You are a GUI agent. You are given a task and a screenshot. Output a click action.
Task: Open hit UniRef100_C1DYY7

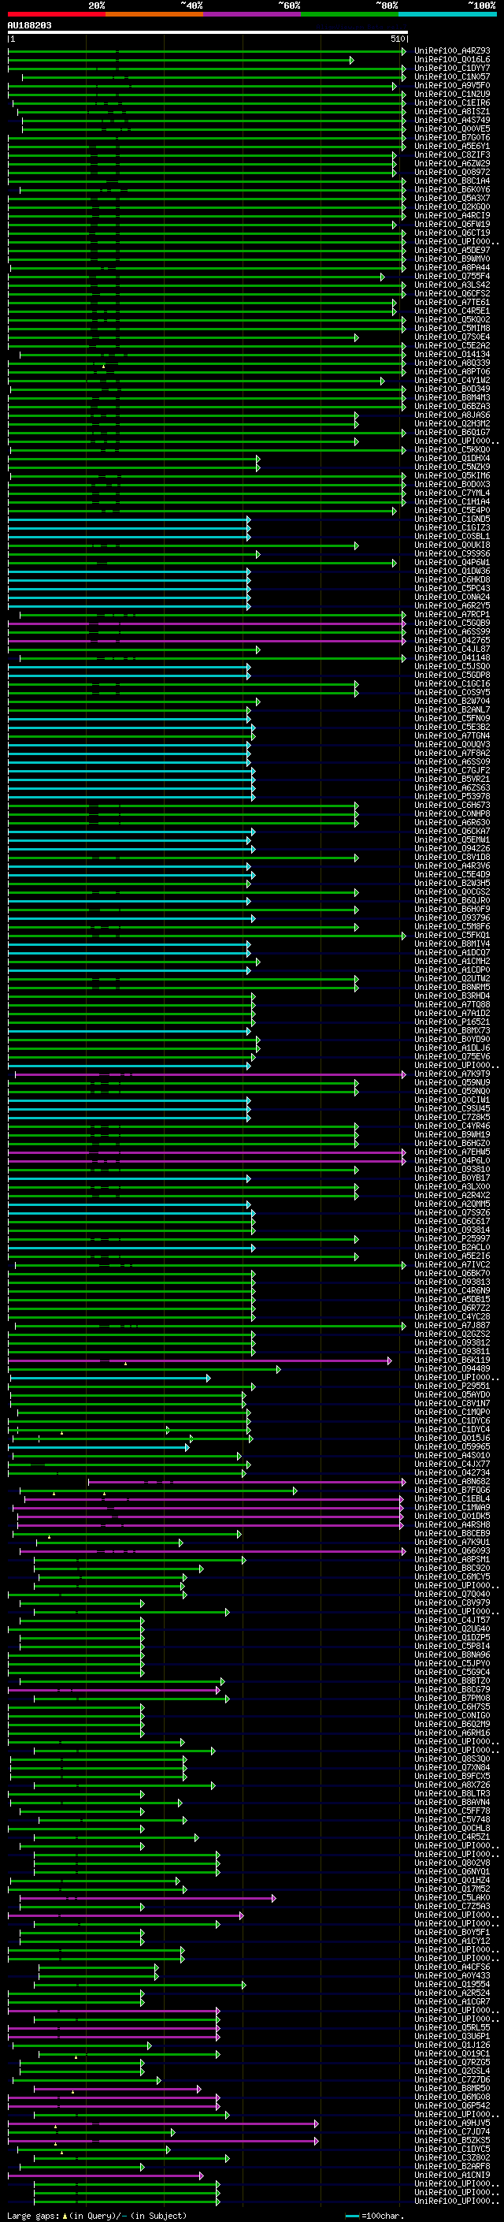(x=452, y=68)
